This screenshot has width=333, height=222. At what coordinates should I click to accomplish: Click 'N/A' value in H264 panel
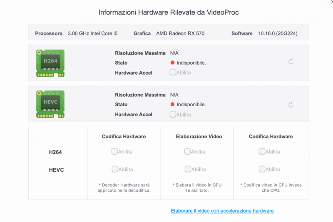click(174, 53)
